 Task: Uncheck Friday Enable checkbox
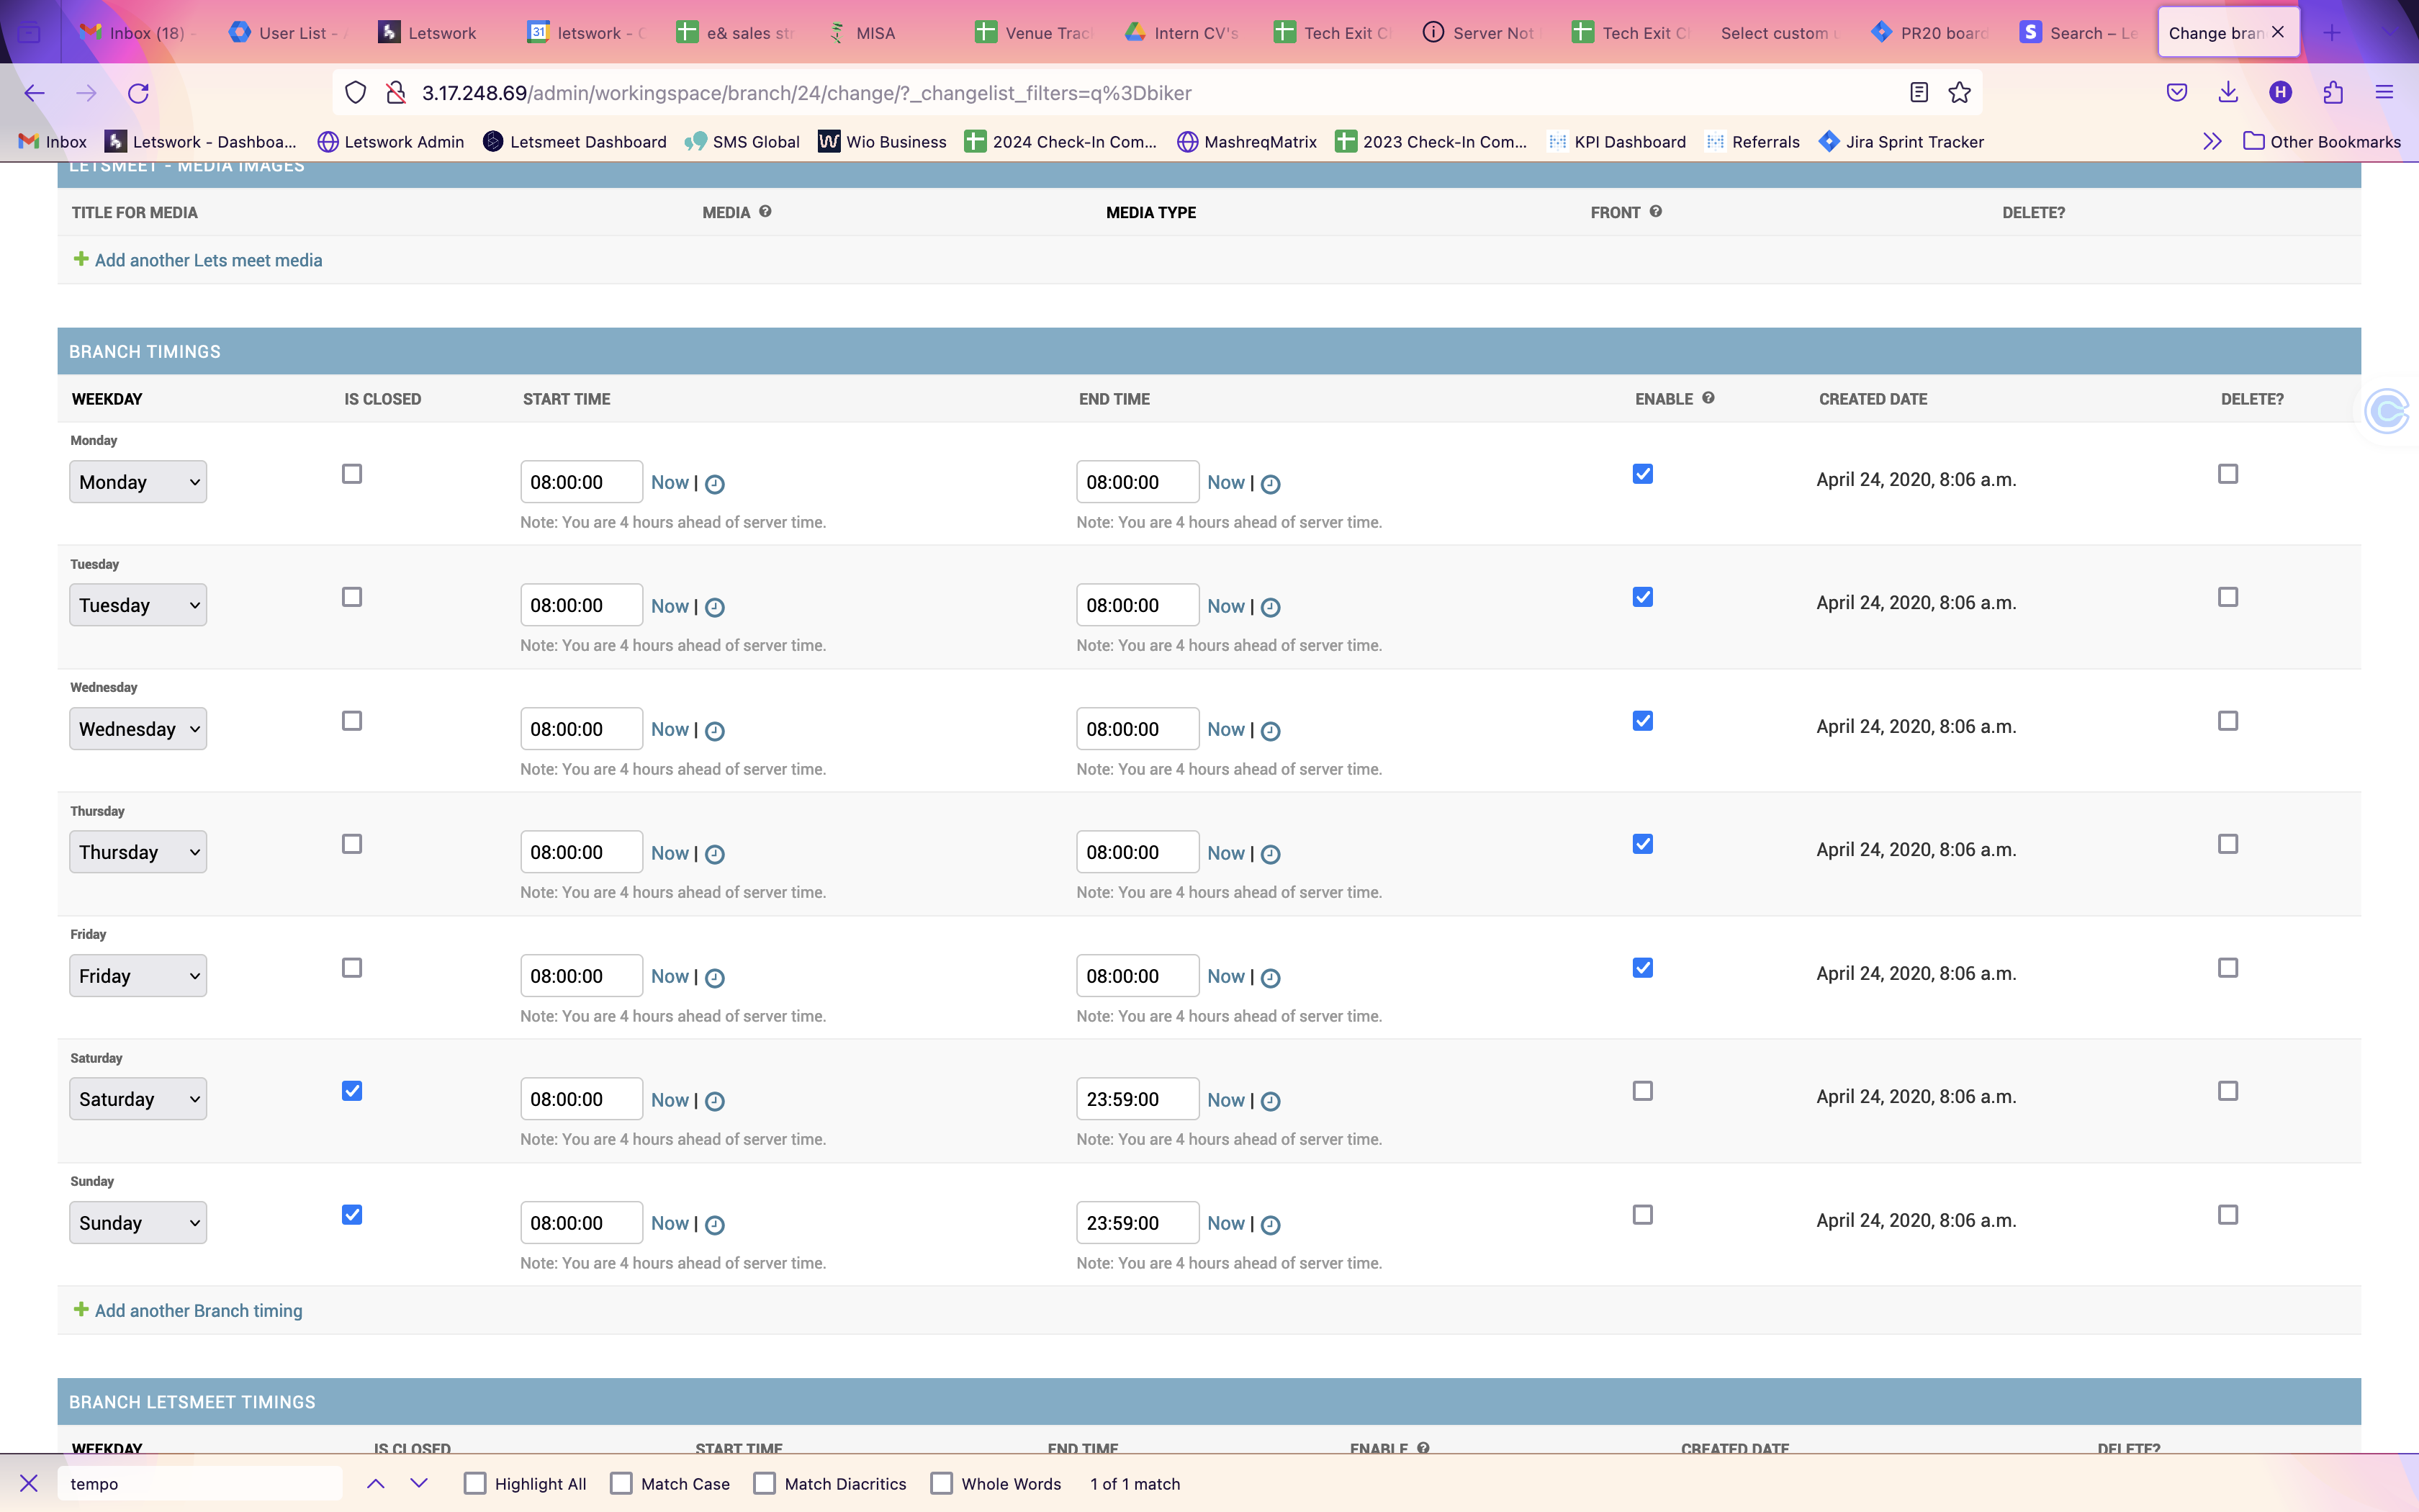pyautogui.click(x=1642, y=968)
